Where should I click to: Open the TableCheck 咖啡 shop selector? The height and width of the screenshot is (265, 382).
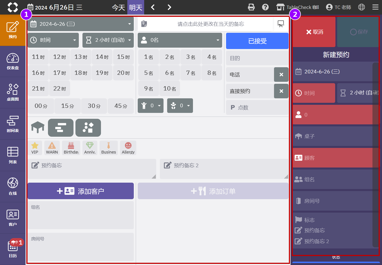tap(298, 7)
